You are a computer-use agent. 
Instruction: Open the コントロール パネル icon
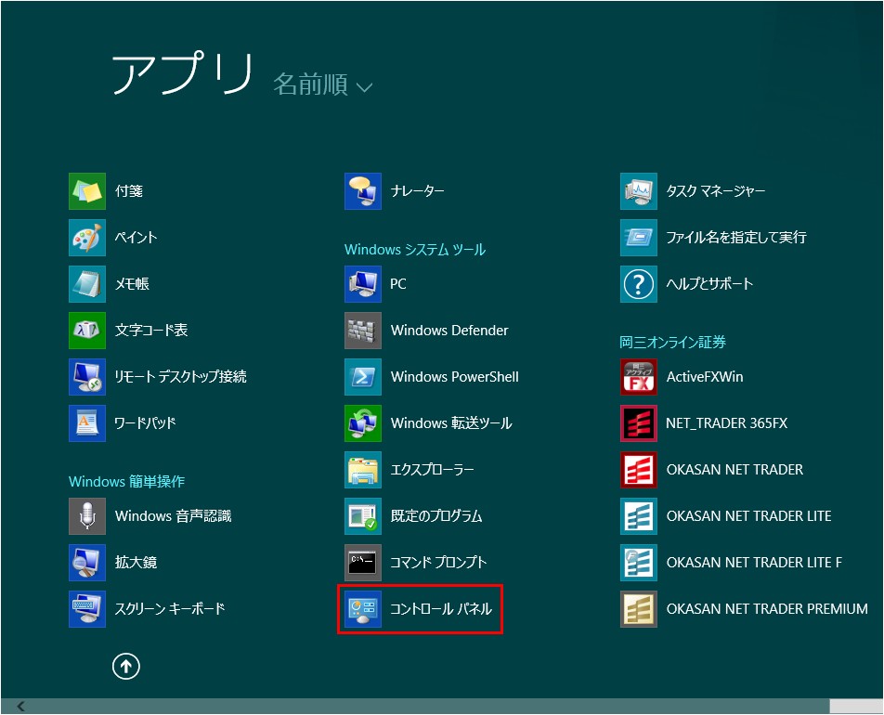point(363,609)
